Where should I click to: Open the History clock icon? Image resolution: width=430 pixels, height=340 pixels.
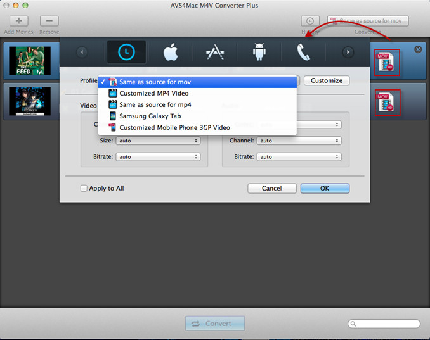pyautogui.click(x=310, y=21)
